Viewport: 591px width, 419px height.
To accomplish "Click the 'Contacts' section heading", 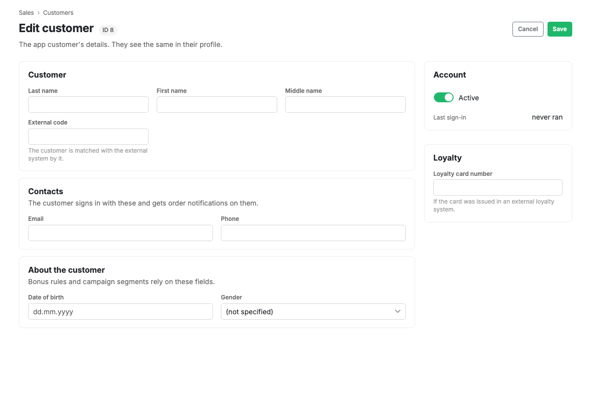I will point(45,191).
